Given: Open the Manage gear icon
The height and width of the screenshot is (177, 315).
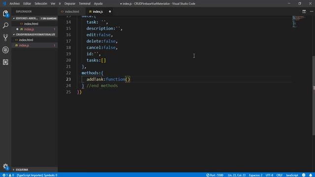Looking at the screenshot, I should point(5,167).
